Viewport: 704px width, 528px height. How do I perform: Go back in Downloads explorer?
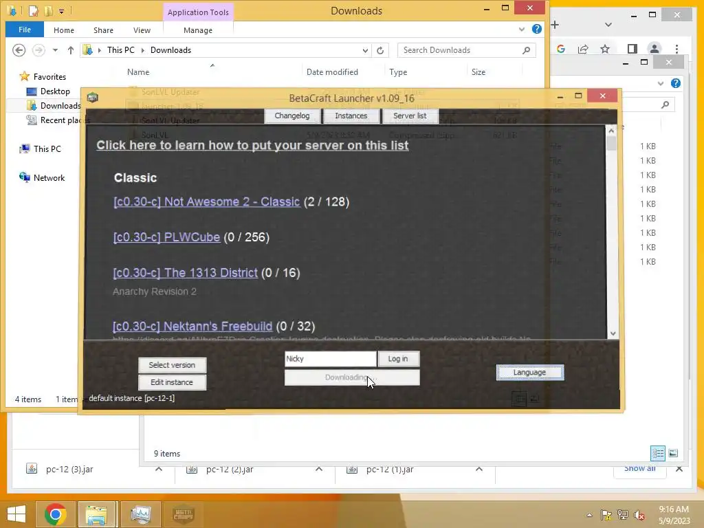pos(19,50)
